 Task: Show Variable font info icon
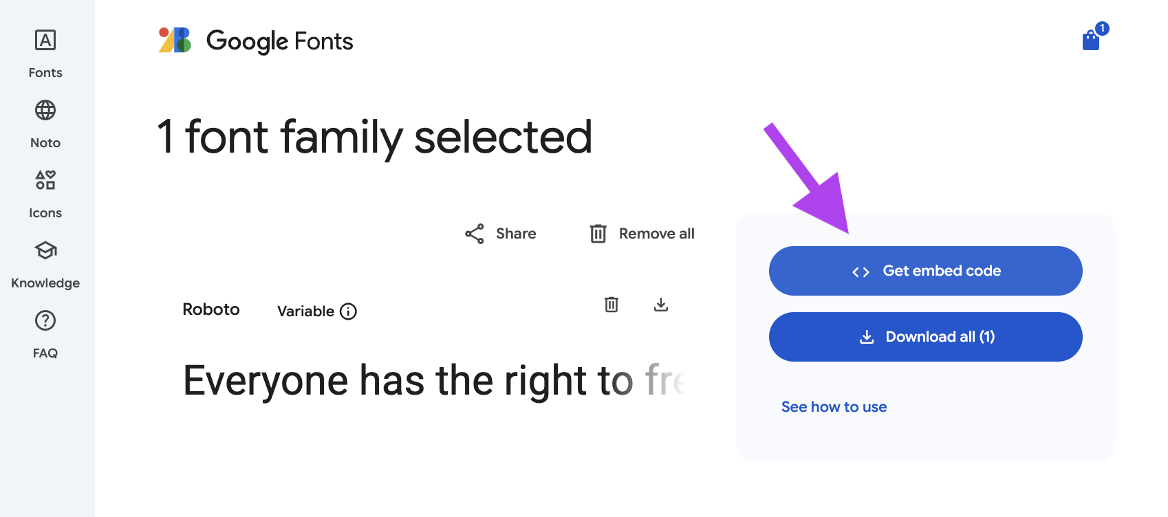point(349,311)
